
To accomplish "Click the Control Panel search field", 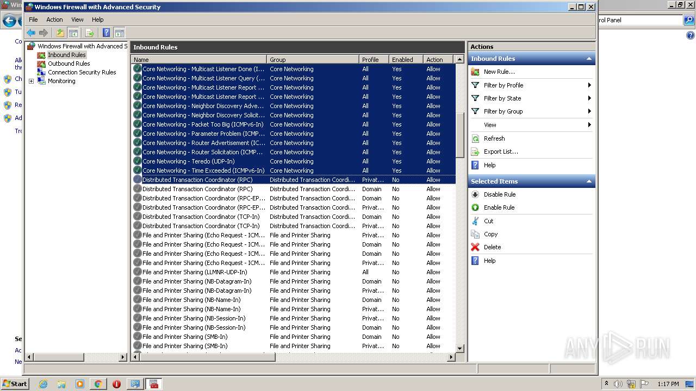I will point(639,20).
